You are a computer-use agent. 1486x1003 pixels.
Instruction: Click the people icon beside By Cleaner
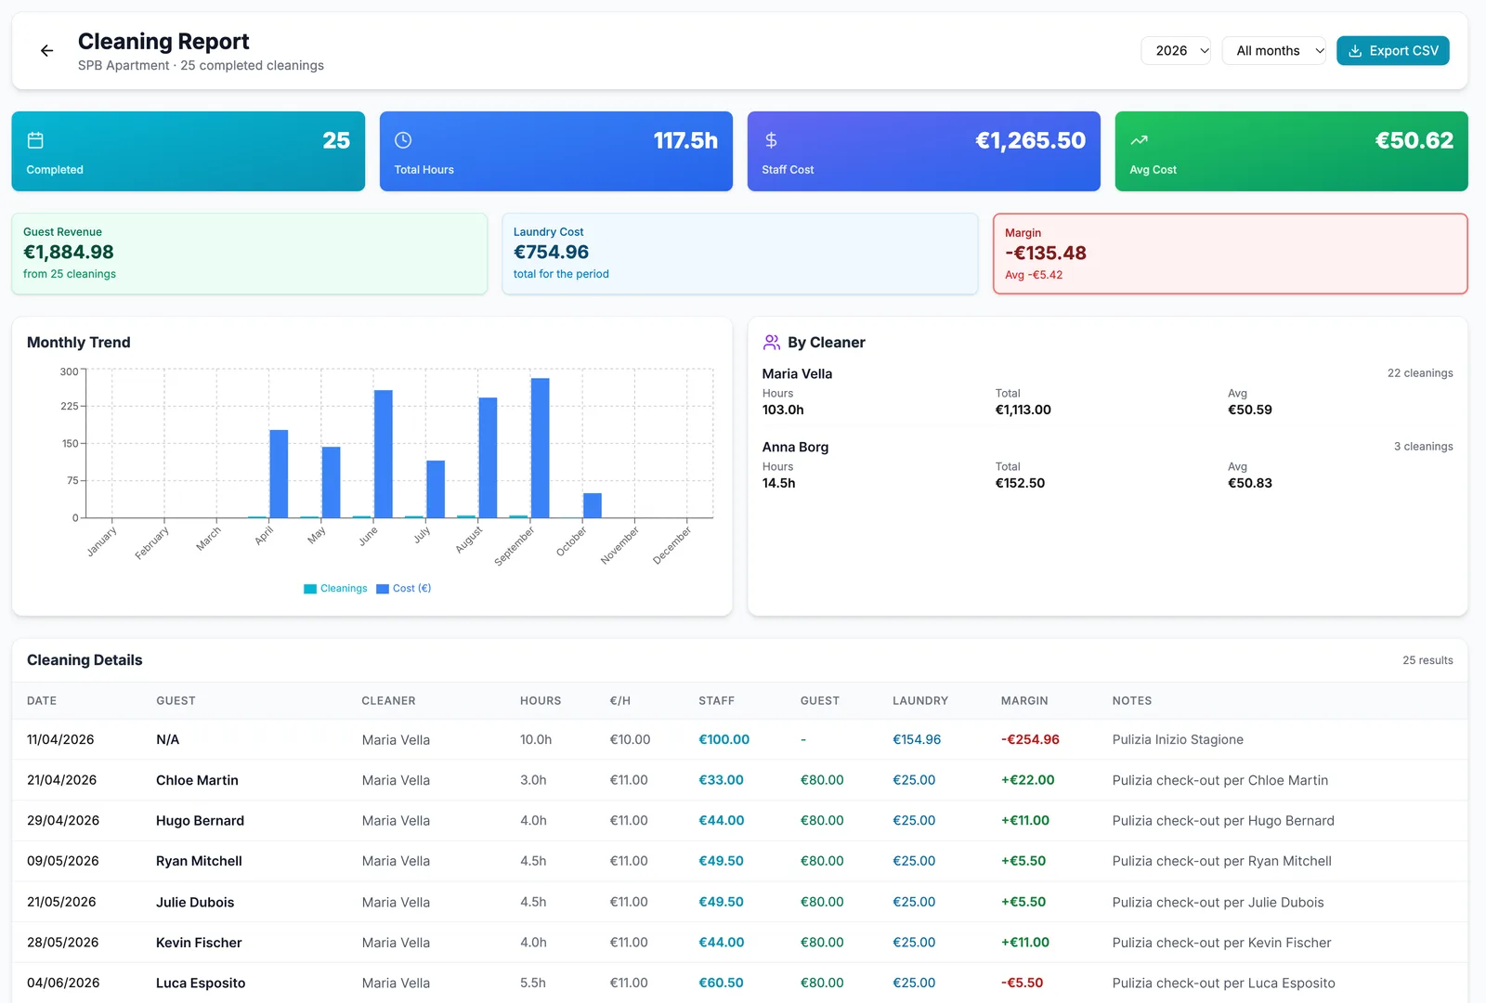(771, 343)
